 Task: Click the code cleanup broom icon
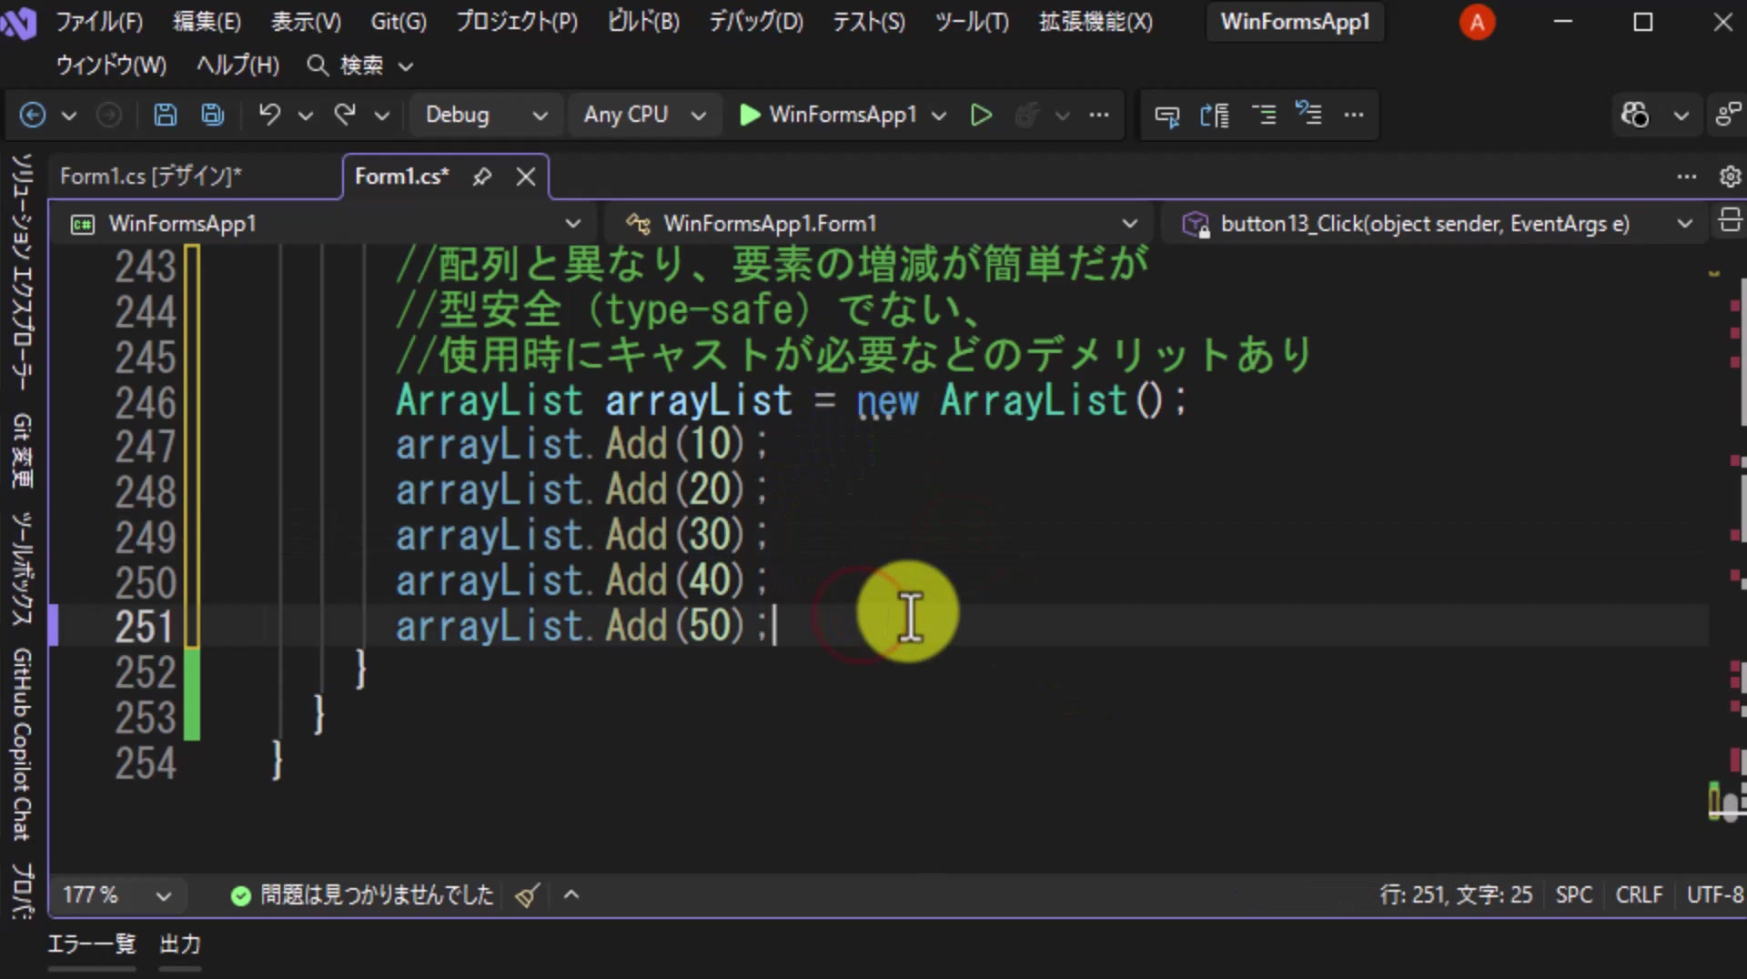click(x=528, y=895)
